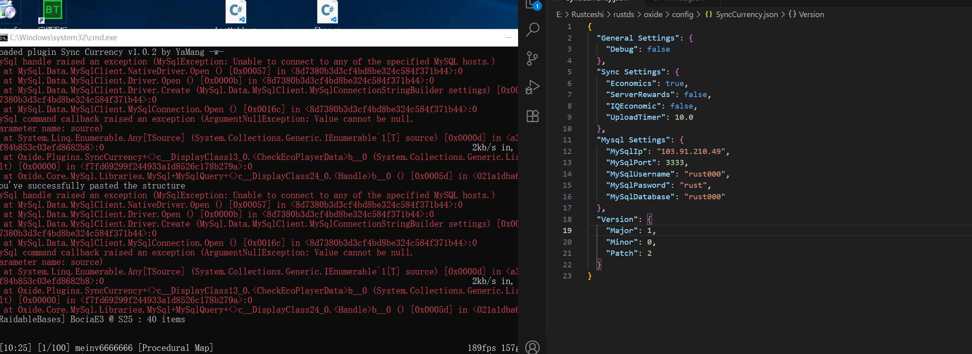Click line number 12 in the gutter

567,152
